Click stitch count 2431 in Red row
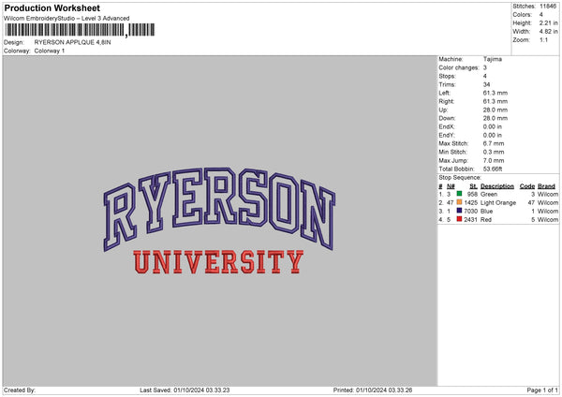The width and height of the screenshot is (562, 397). coord(471,220)
